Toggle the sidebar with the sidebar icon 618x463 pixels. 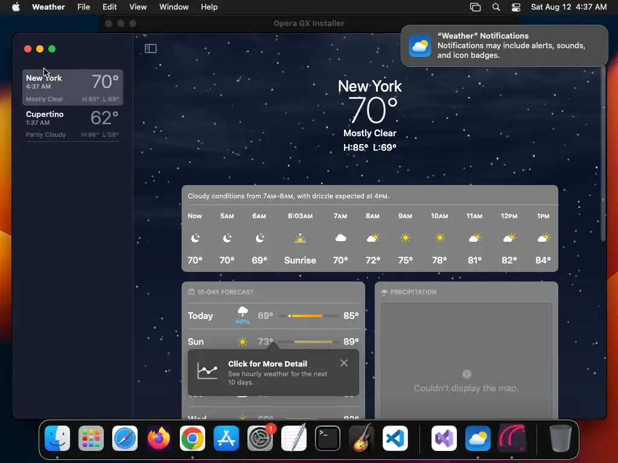[x=150, y=48]
